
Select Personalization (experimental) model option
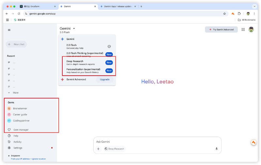[x=87, y=71]
